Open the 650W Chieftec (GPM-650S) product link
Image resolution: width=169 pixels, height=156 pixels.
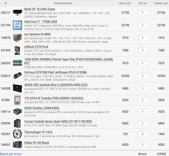point(42,108)
